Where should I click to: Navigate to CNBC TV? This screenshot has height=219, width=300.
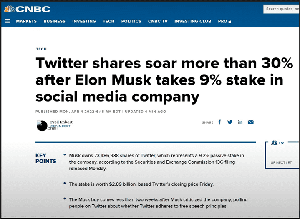pos(158,21)
